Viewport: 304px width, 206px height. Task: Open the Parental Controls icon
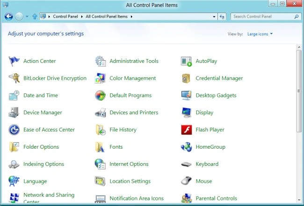click(x=187, y=198)
